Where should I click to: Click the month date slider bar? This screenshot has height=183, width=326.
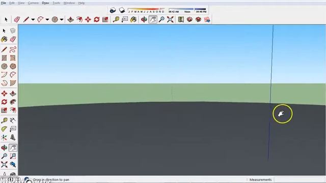click(x=146, y=9)
